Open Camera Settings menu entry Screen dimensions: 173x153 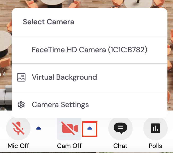(60, 105)
